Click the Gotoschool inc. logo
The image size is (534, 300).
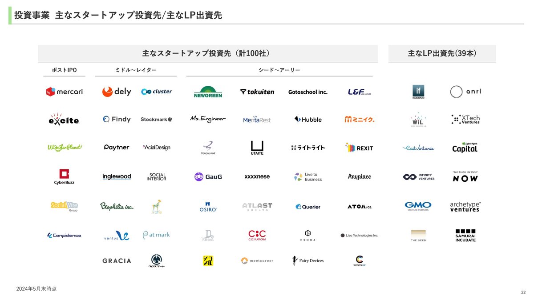[308, 92]
